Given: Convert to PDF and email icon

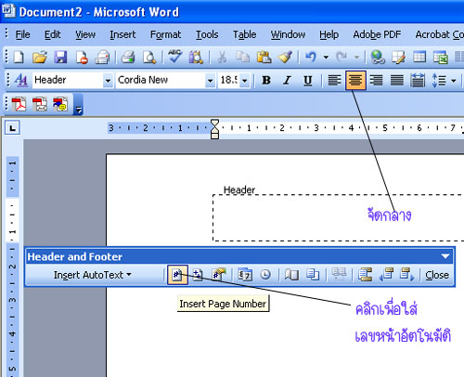Looking at the screenshot, I should (40, 104).
